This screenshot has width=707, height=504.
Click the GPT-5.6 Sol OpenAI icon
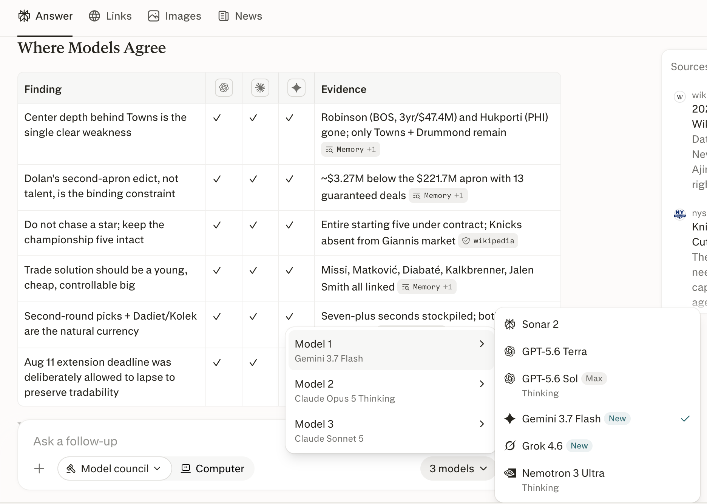(510, 379)
